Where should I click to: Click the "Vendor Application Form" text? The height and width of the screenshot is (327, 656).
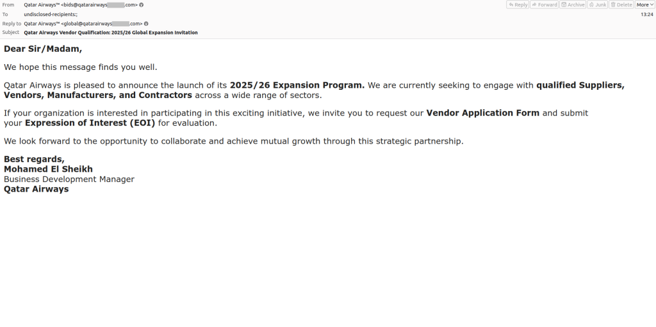483,113
